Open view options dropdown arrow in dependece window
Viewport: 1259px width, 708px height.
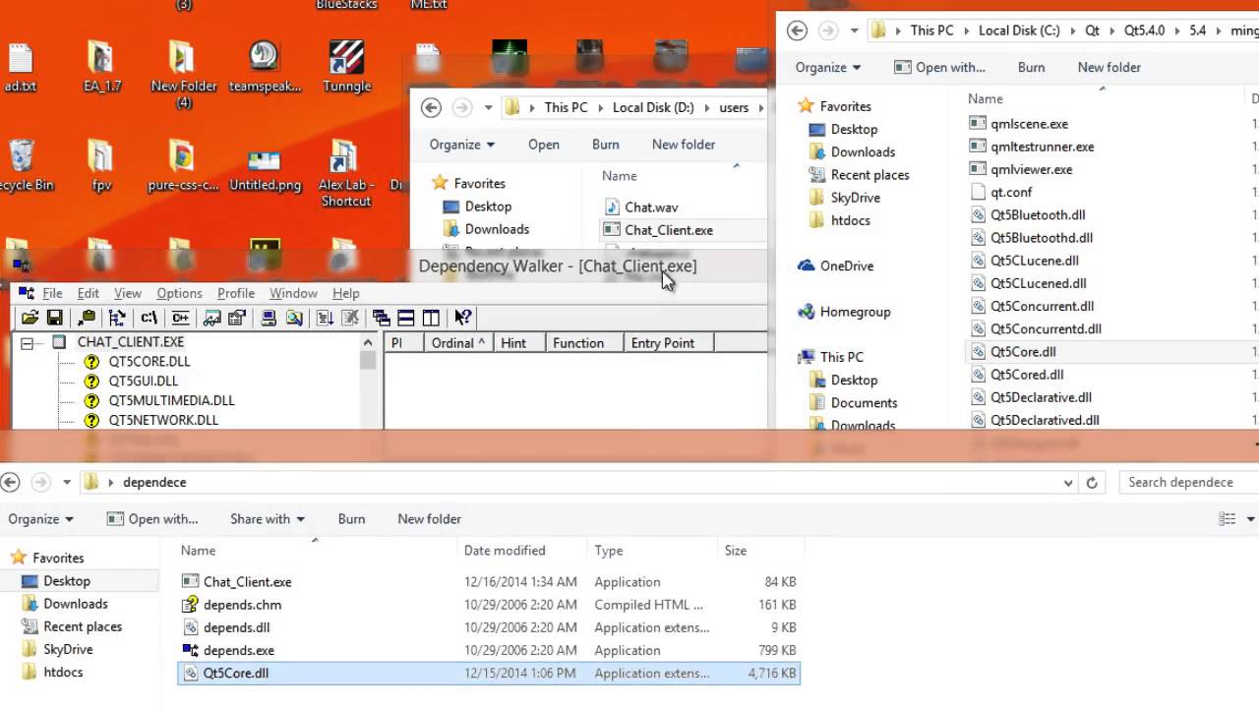click(1251, 519)
